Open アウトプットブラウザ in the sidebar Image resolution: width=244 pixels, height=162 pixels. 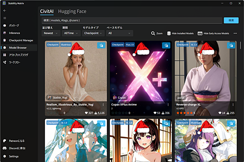19,55
